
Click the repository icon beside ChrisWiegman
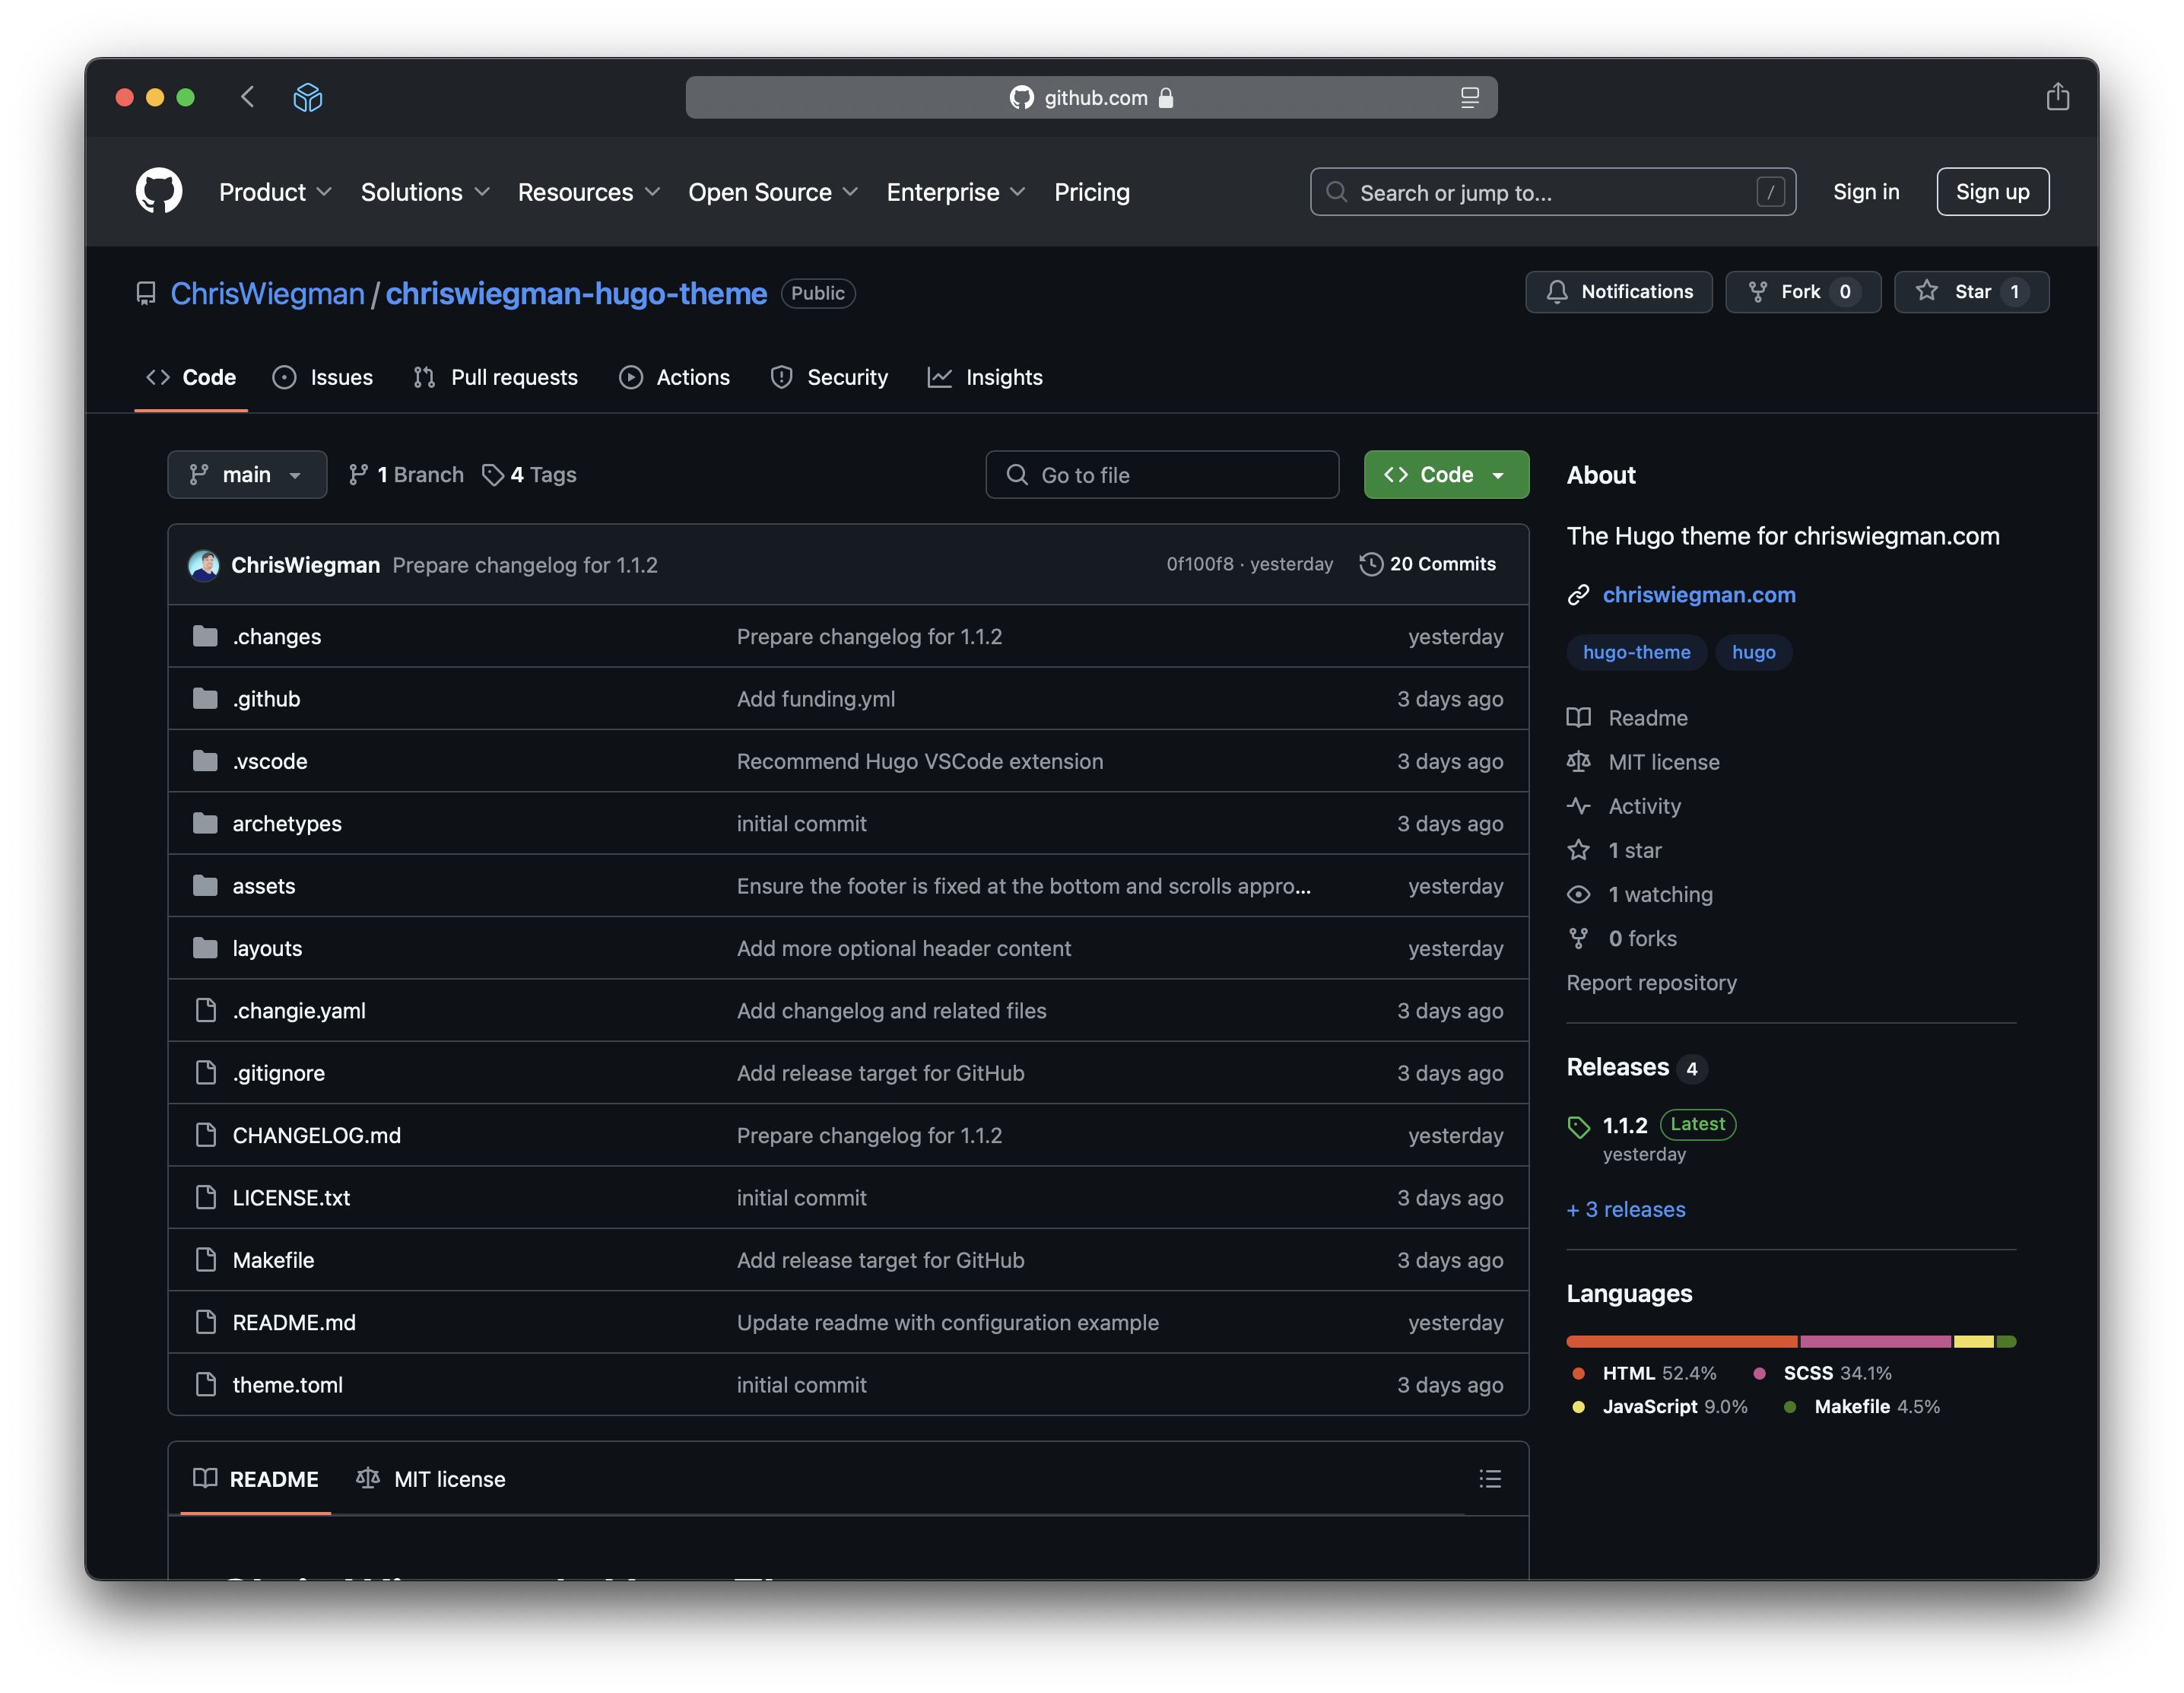coord(146,293)
